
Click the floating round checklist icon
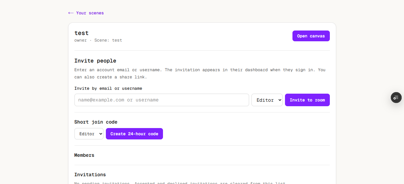pyautogui.click(x=396, y=98)
